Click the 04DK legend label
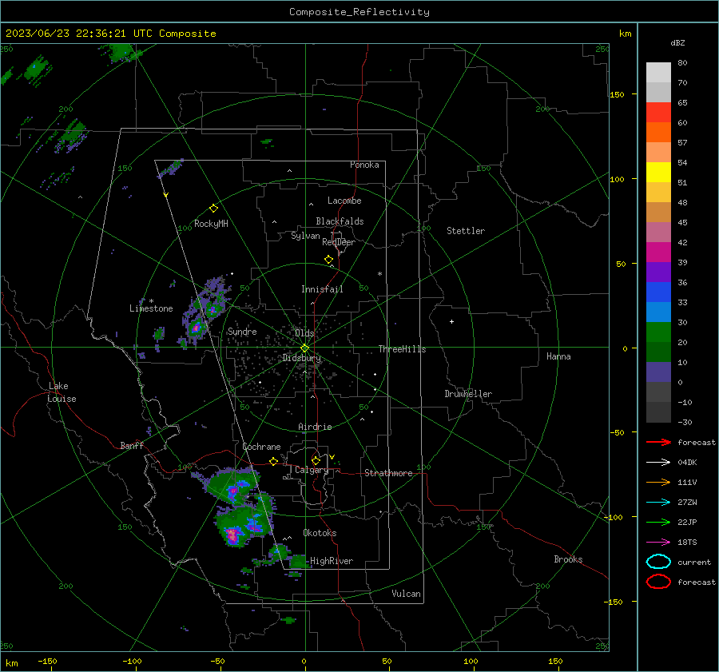The width and height of the screenshot is (719, 672). point(687,463)
